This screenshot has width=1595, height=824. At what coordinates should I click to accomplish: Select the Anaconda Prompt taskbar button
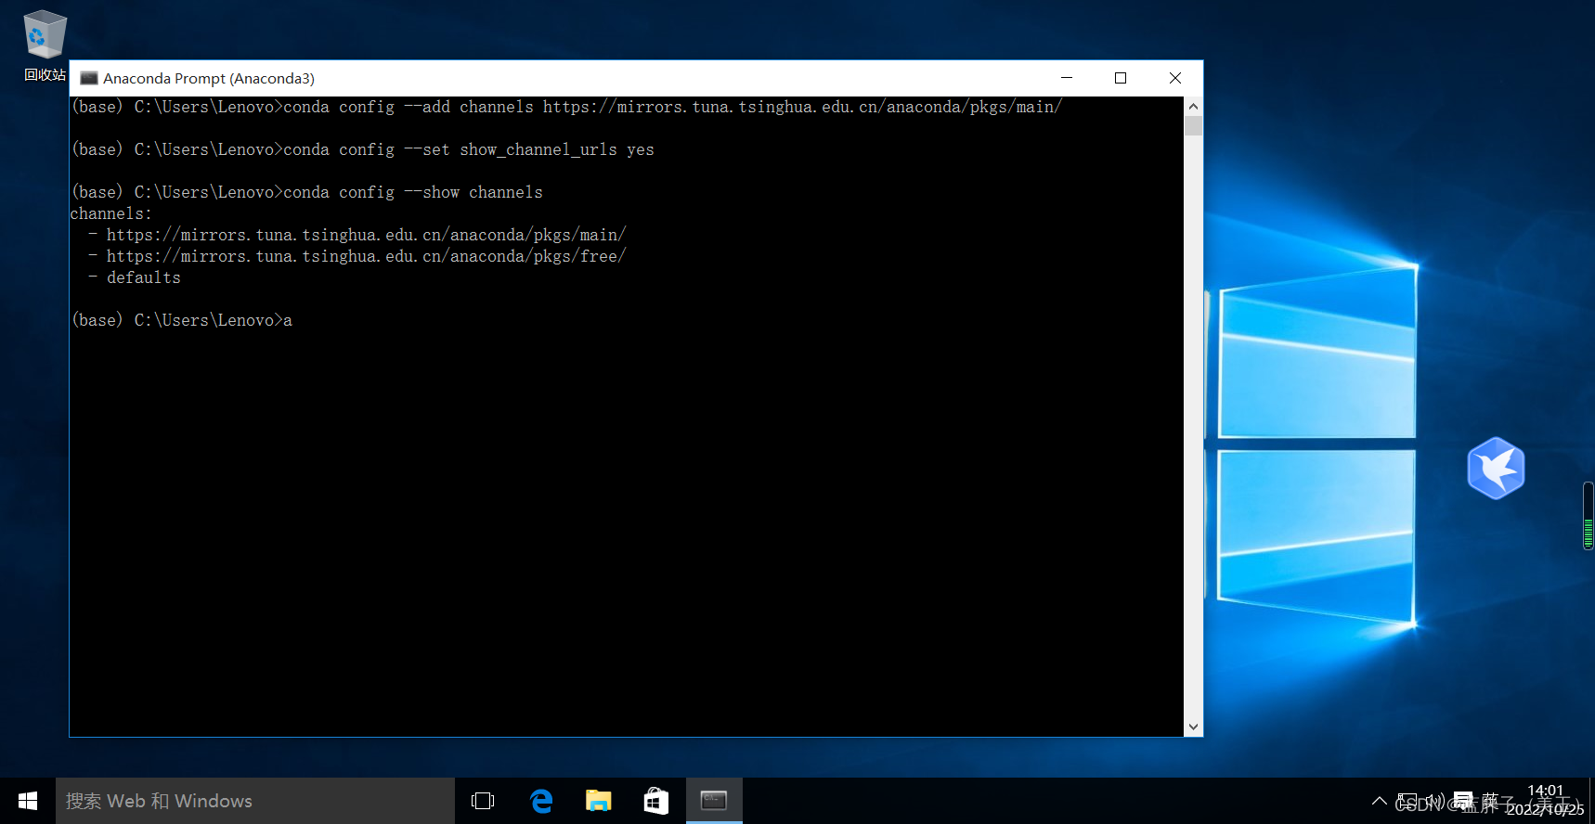click(x=714, y=801)
